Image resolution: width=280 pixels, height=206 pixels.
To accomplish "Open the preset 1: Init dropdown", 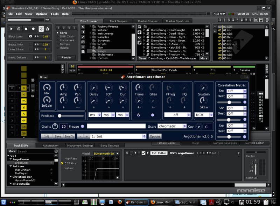I will click(x=118, y=136).
